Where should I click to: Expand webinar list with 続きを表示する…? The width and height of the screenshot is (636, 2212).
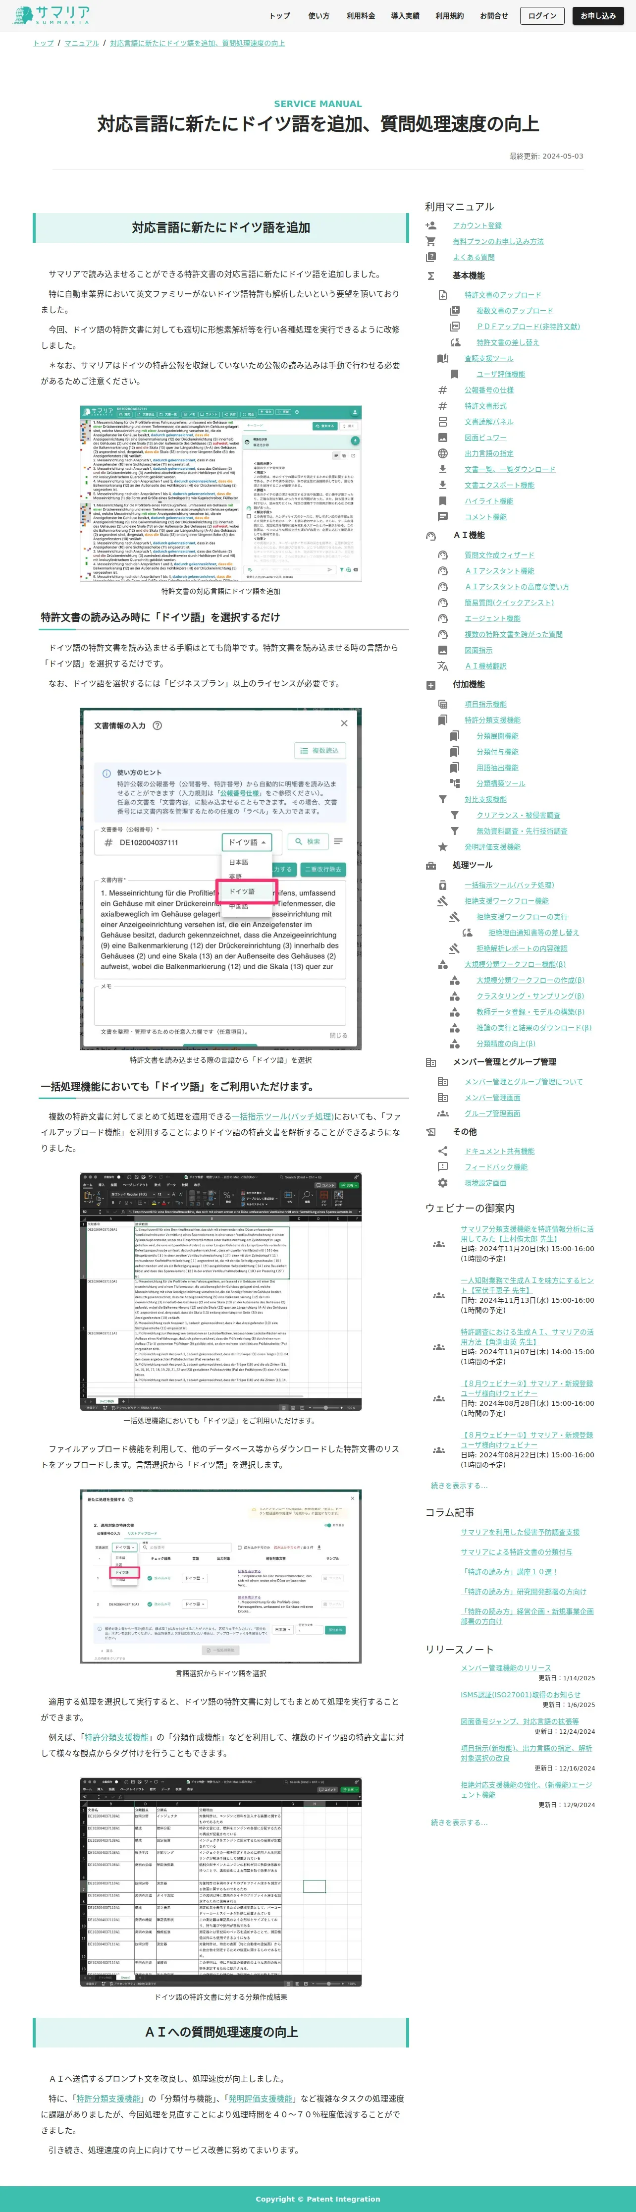pos(459,1486)
